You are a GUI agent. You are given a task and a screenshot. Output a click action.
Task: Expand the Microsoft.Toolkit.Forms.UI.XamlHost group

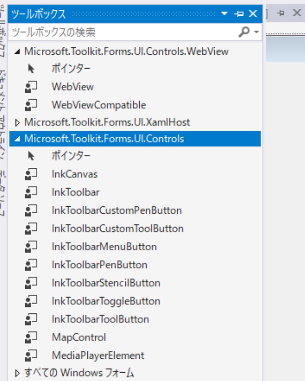pos(17,122)
